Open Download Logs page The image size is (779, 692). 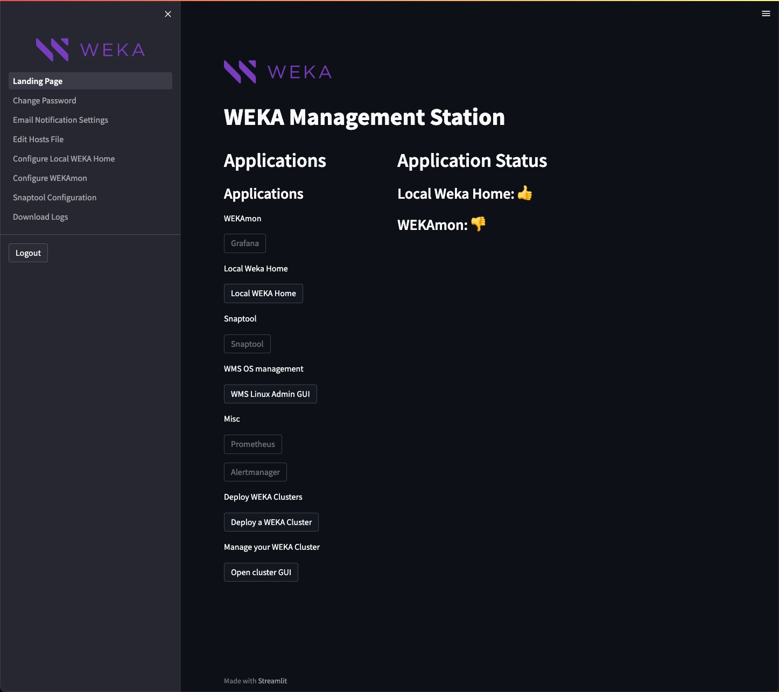[40, 217]
